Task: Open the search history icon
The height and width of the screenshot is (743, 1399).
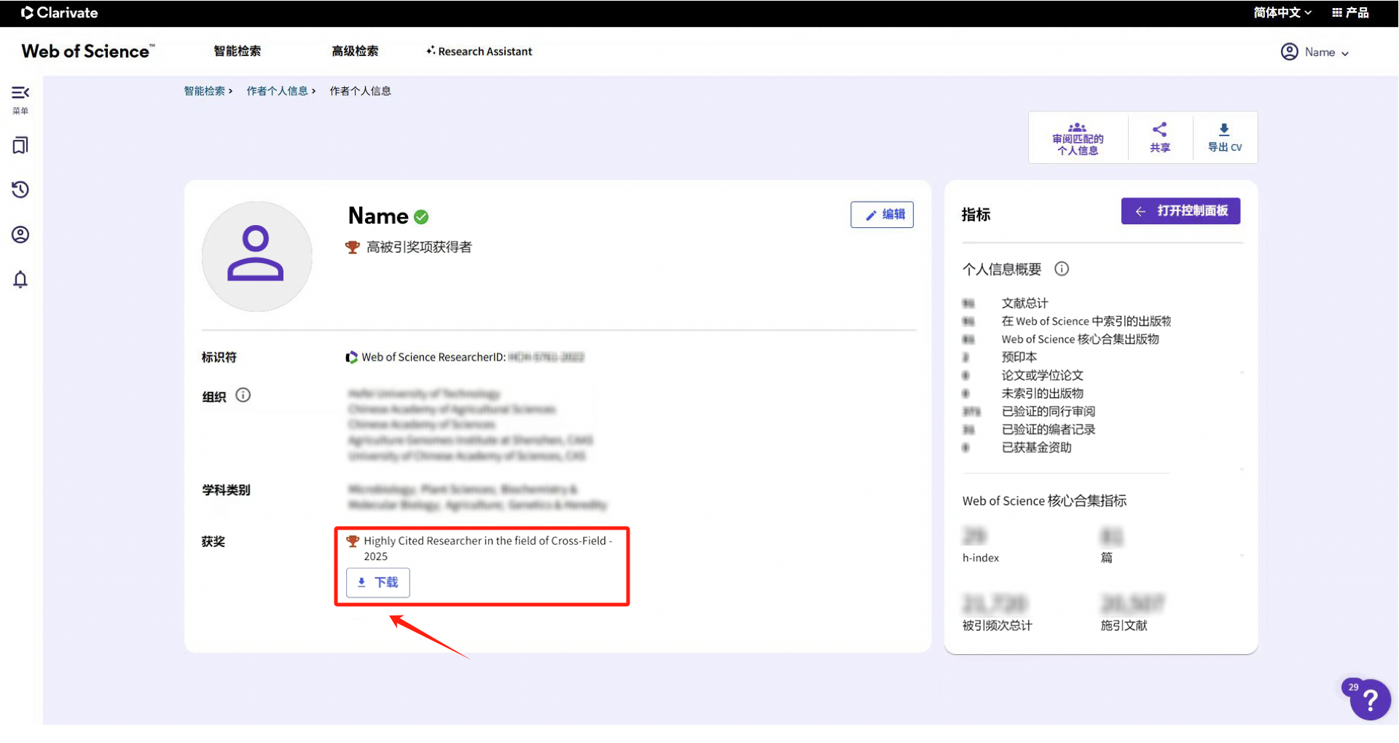Action: point(20,189)
